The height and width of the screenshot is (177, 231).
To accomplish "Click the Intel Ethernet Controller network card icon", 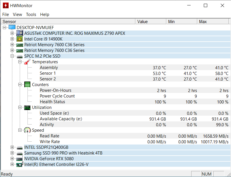I will click(19, 164).
